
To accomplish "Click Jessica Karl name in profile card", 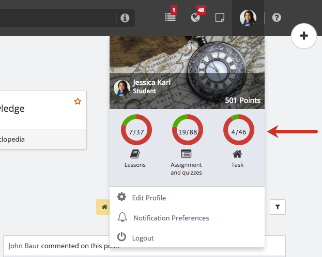I will coord(152,82).
